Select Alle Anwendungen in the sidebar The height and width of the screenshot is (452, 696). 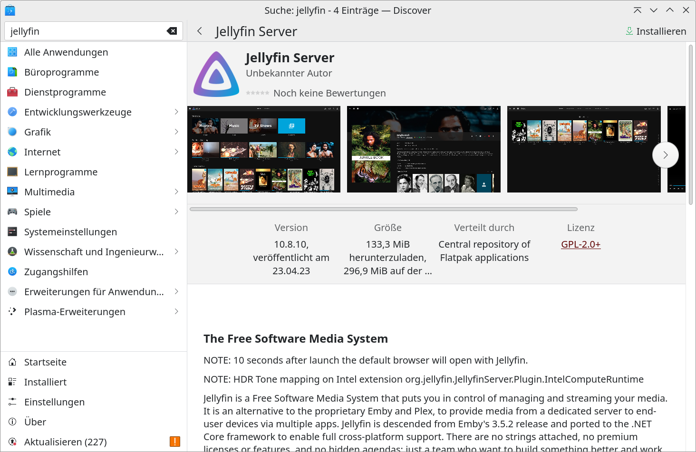pyautogui.click(x=66, y=52)
